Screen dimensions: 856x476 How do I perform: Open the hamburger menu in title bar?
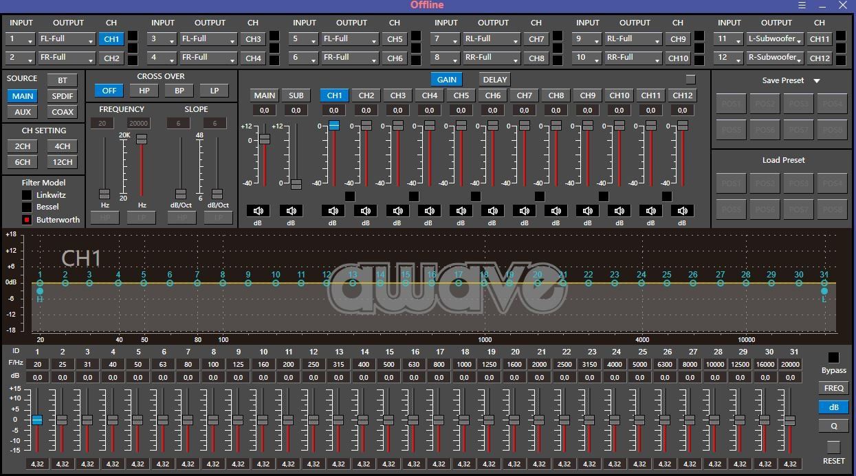click(802, 5)
